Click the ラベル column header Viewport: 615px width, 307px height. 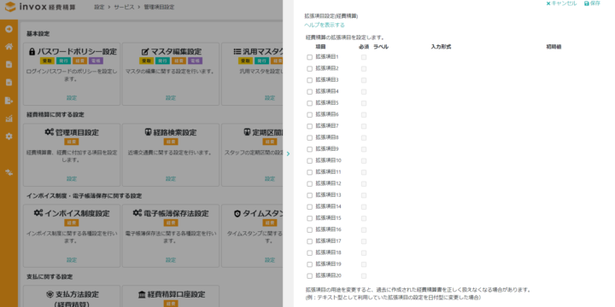pos(380,47)
